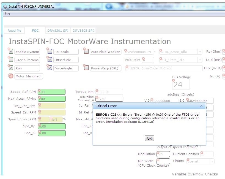The width and height of the screenshot is (225, 179).
Task: Close the Critical Error dialog
Action: pyautogui.click(x=201, y=105)
